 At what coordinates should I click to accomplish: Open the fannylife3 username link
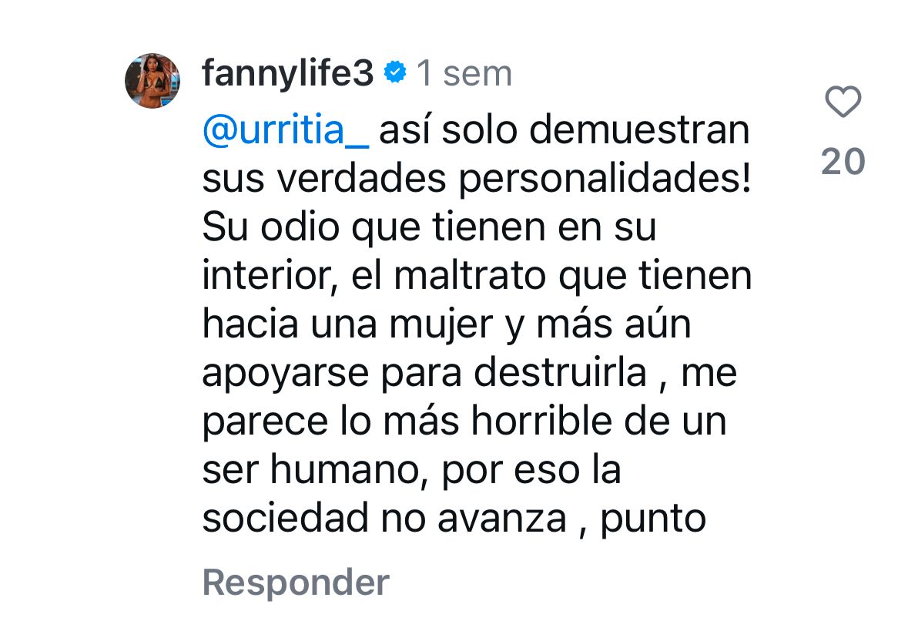point(287,74)
